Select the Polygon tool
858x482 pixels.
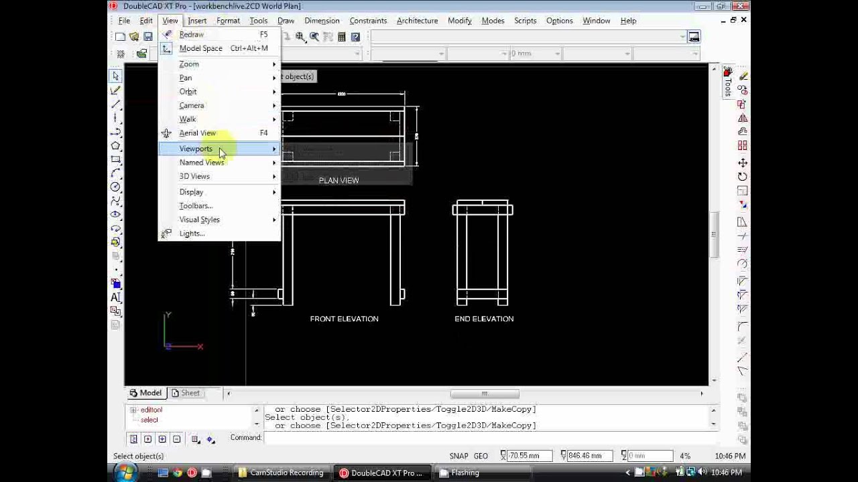pos(115,145)
